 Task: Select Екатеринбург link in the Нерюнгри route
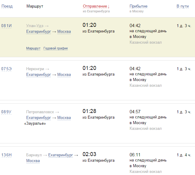(39, 75)
